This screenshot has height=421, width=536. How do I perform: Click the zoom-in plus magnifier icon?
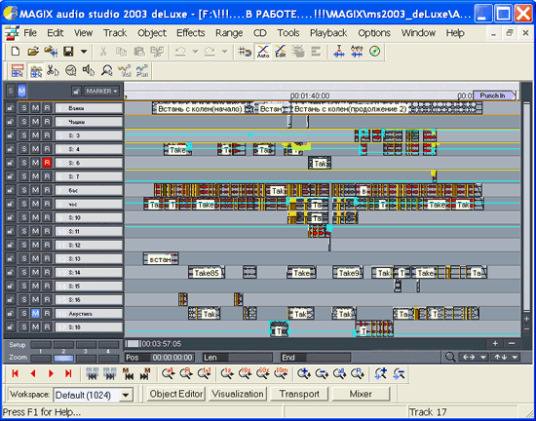[x=303, y=373]
